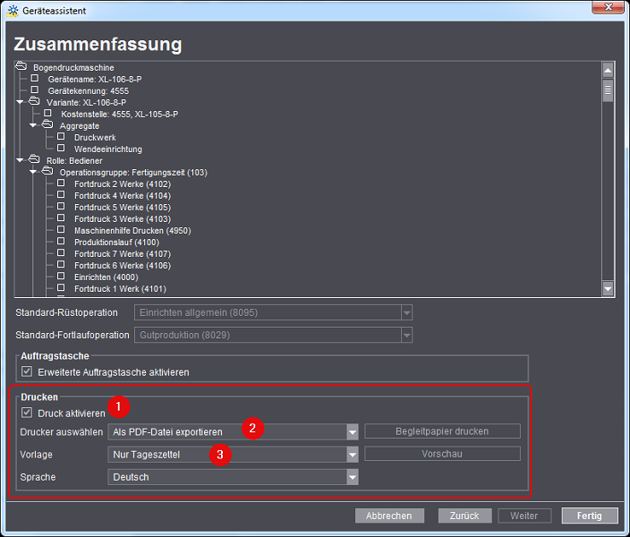
Task: Toggle the Druck aktivieren checkbox
Action: pos(27,413)
